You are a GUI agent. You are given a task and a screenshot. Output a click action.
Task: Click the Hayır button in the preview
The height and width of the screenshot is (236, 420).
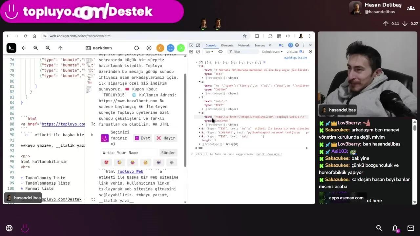[166, 138]
